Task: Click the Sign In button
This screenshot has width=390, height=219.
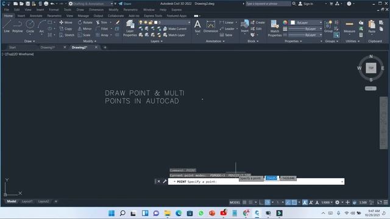Action: (306, 4)
